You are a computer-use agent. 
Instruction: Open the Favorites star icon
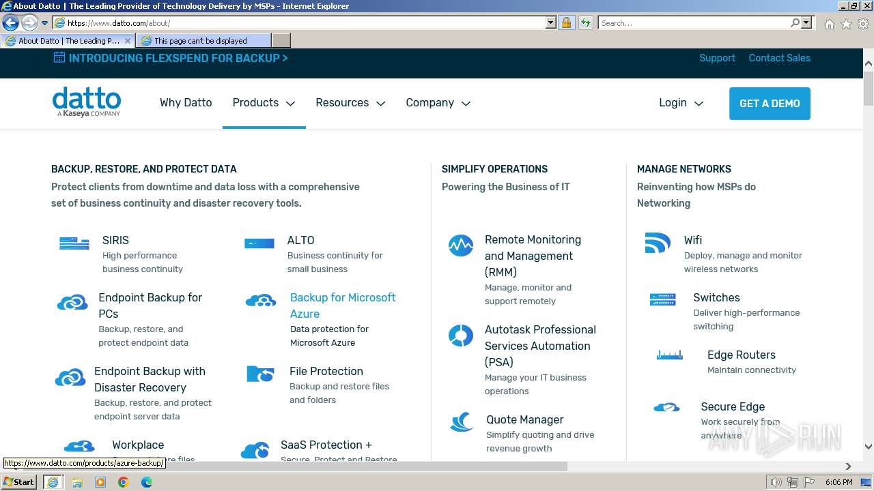pos(847,24)
